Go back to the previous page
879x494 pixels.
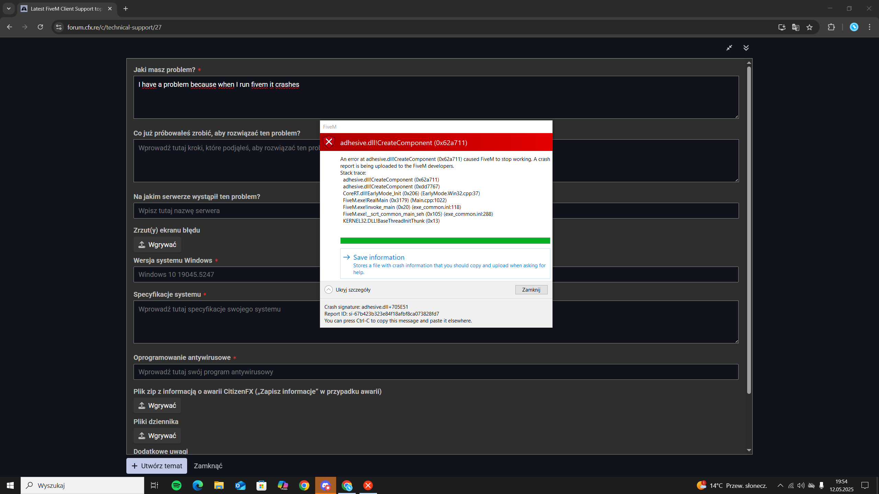click(x=9, y=27)
